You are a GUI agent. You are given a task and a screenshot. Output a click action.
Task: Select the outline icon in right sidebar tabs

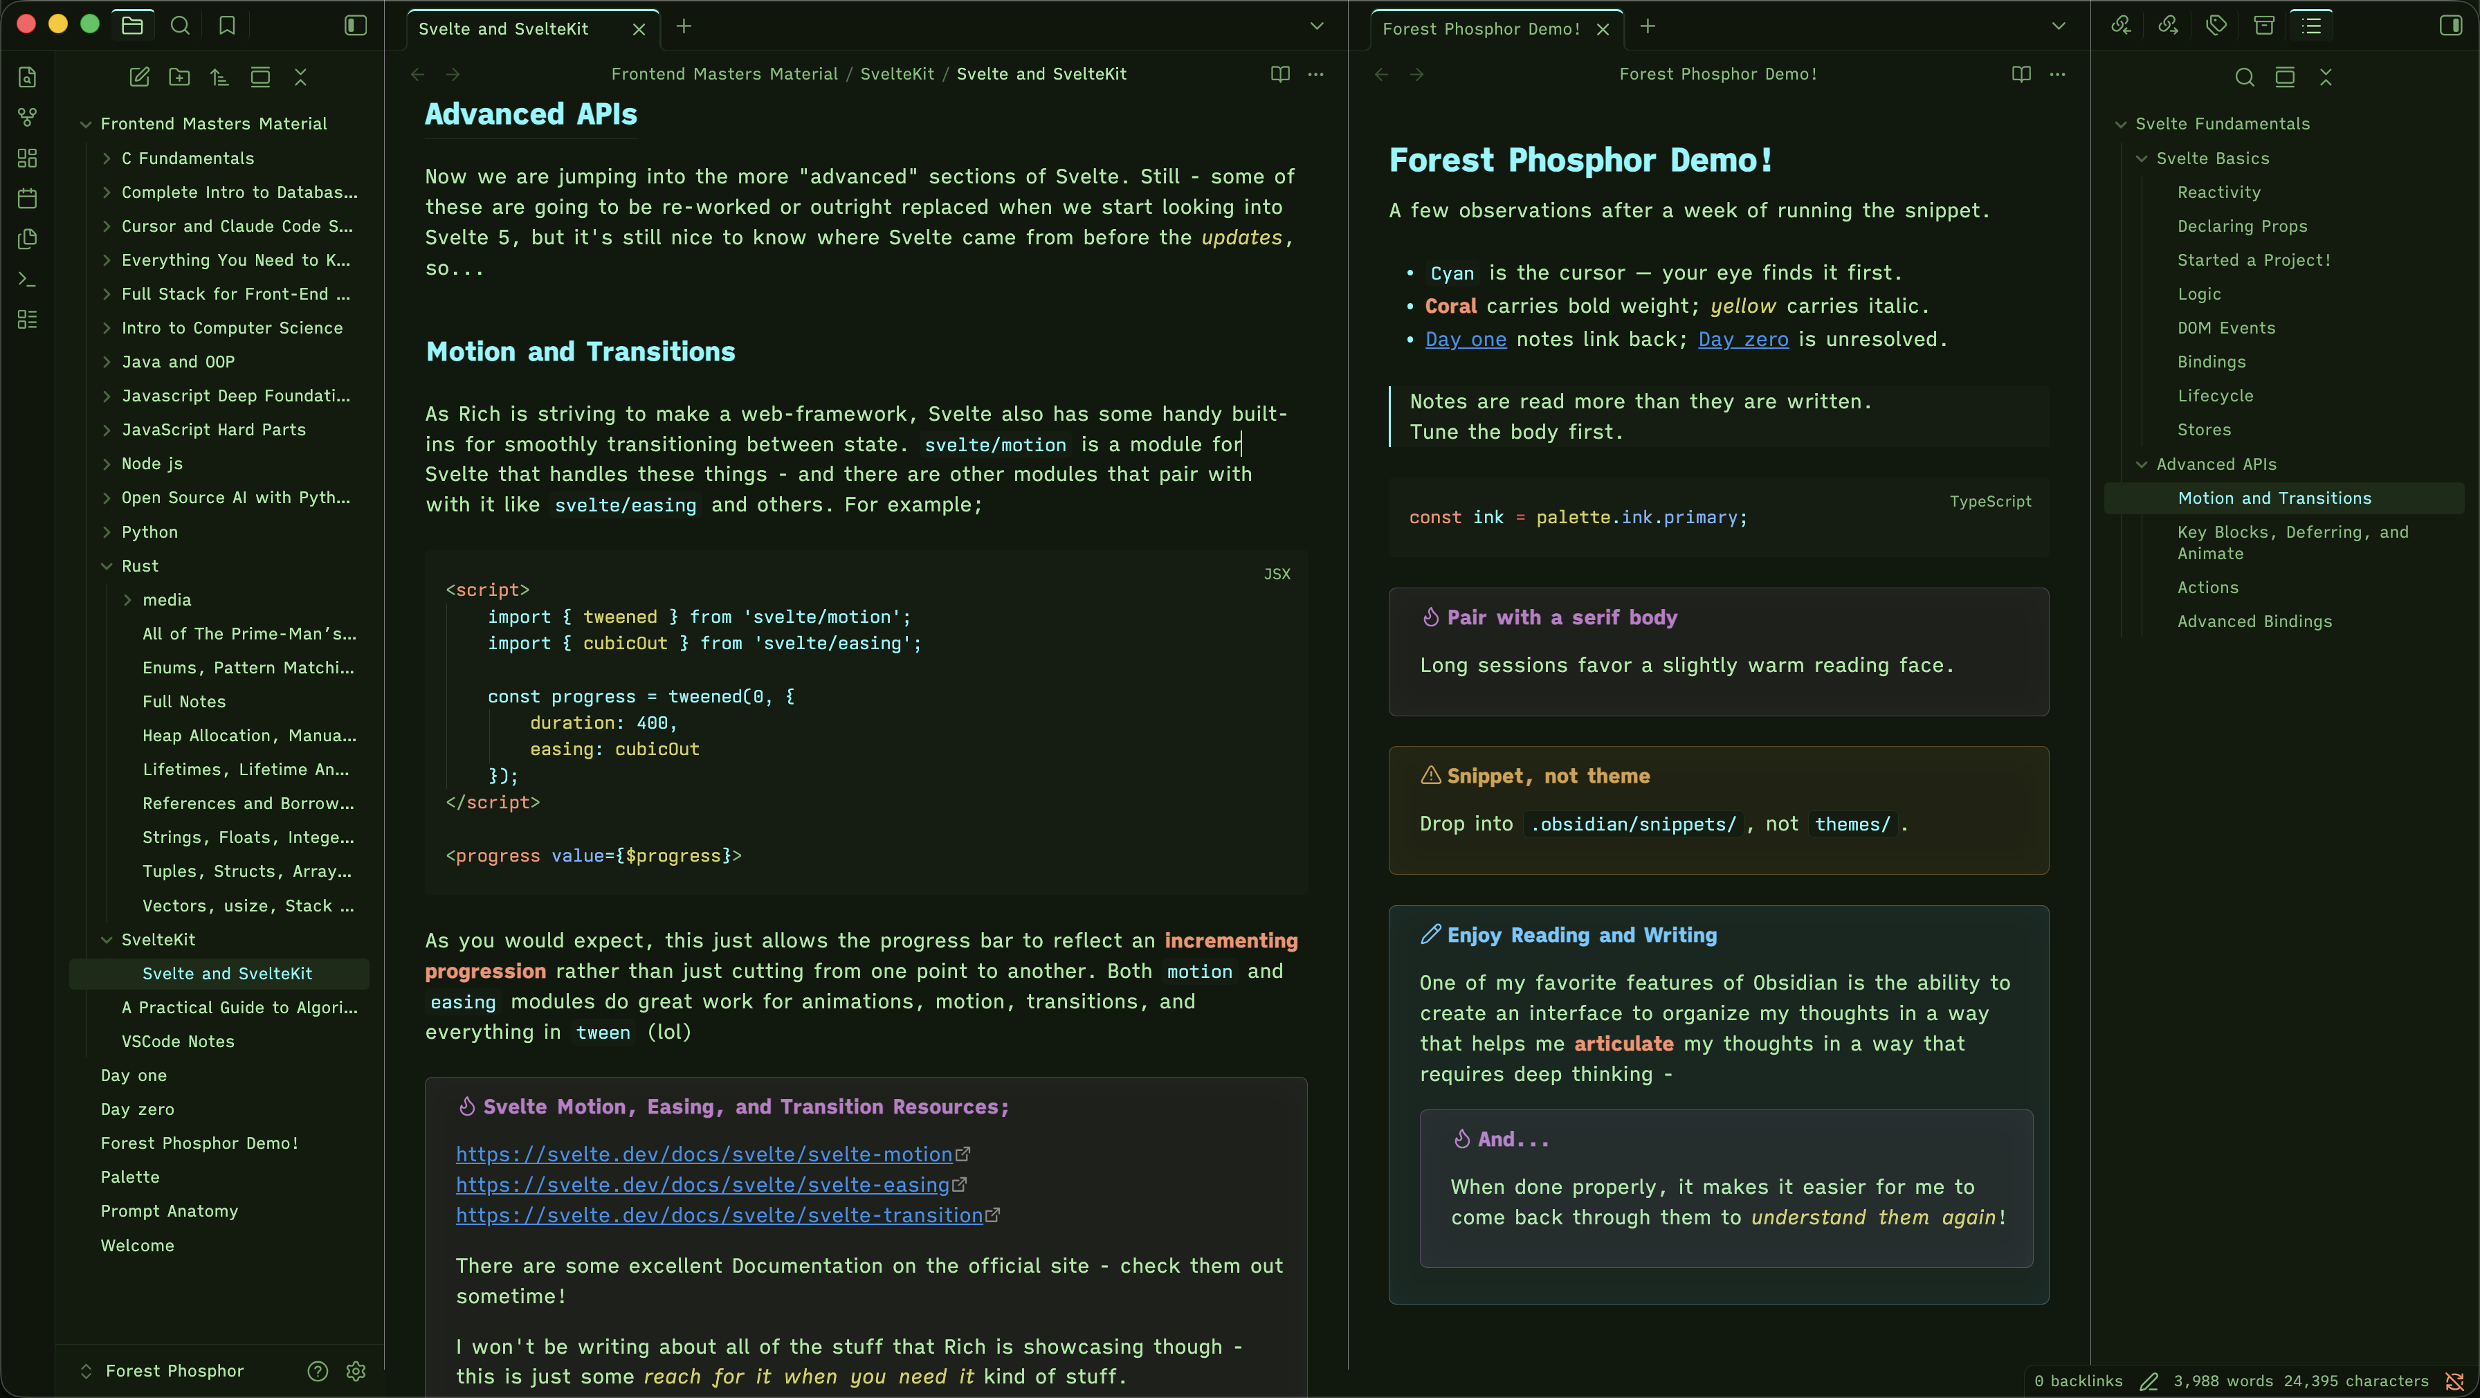pyautogui.click(x=2312, y=26)
